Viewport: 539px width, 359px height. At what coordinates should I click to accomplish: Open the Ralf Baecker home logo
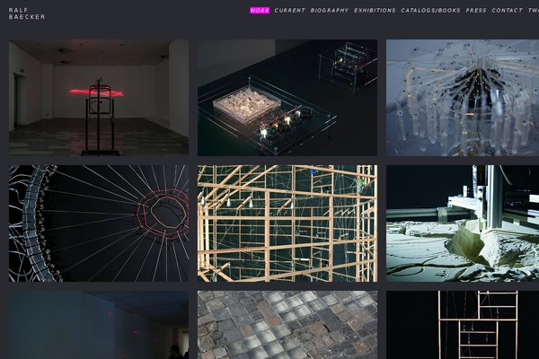pyautogui.click(x=27, y=13)
